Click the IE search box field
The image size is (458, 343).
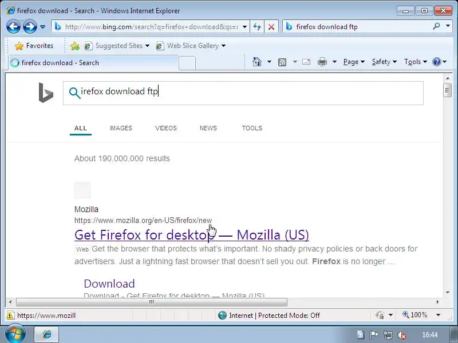coord(356,27)
